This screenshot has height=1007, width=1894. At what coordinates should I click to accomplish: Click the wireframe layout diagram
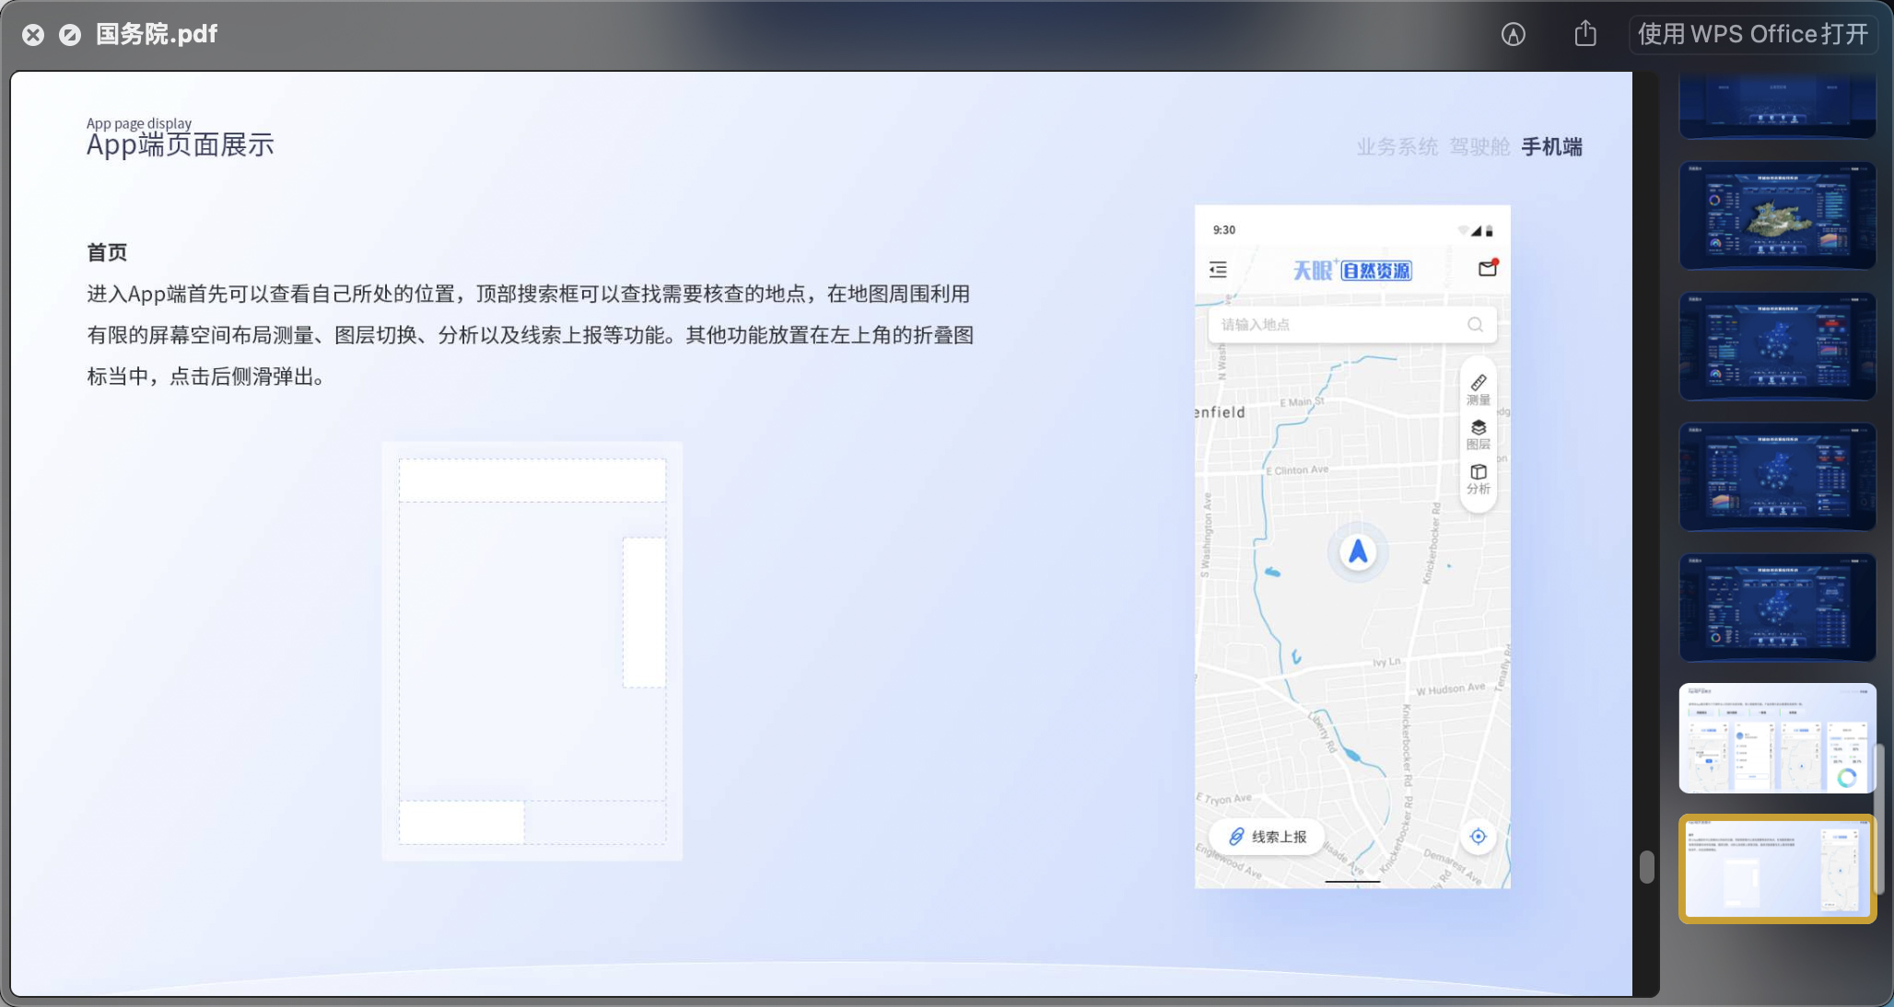[x=532, y=652]
